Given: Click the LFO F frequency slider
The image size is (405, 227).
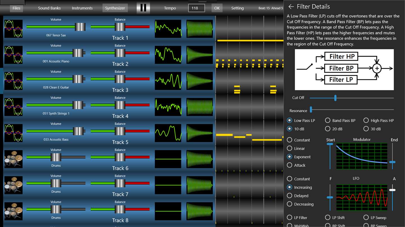Looking at the screenshot, I should pos(330,197).
